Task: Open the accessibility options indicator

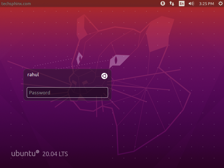Action: tap(163, 3)
